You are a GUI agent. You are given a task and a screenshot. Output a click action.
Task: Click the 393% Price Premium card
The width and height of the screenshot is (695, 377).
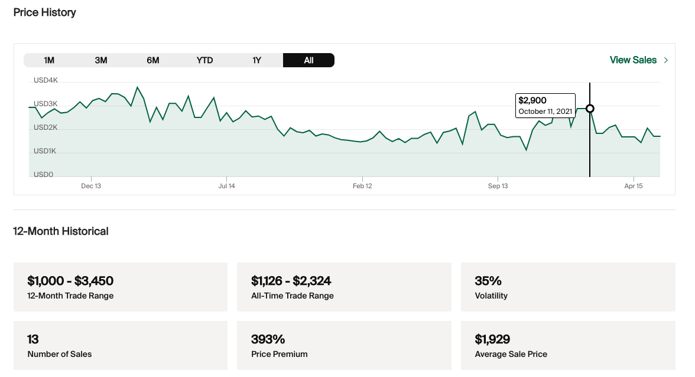click(x=344, y=345)
